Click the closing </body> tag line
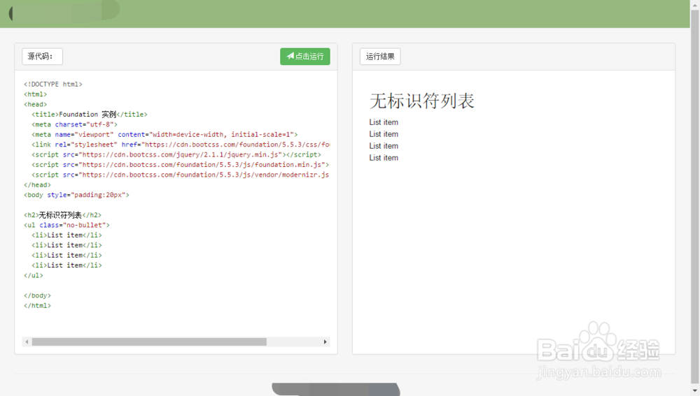Image resolution: width=700 pixels, height=396 pixels. (x=38, y=295)
